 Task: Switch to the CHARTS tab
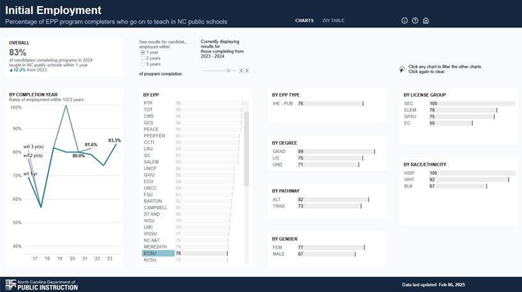(304, 20)
